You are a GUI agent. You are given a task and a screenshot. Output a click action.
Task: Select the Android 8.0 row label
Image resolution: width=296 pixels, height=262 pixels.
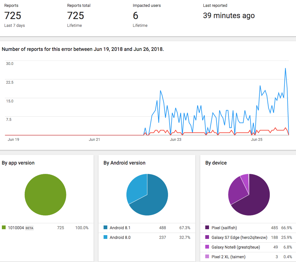[x=120, y=237]
